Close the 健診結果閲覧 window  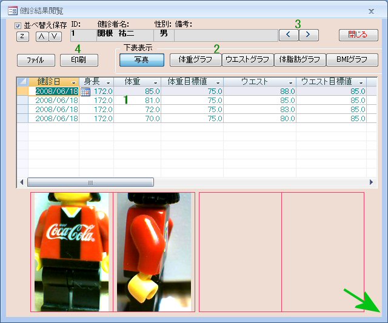click(x=371, y=11)
